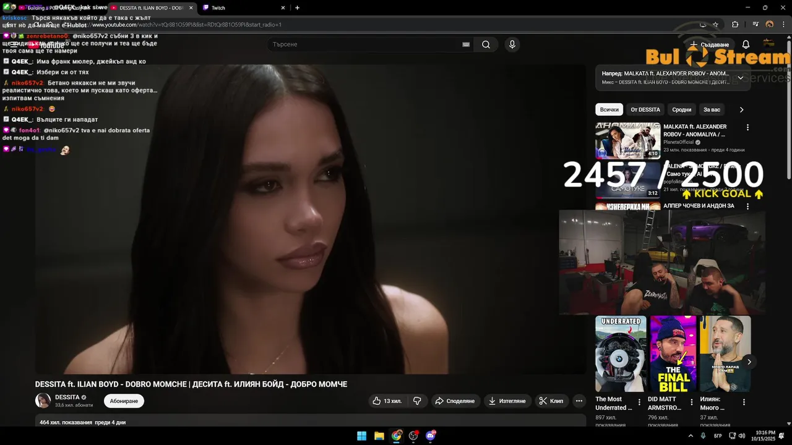Show more filter chips with arrow

(x=741, y=109)
